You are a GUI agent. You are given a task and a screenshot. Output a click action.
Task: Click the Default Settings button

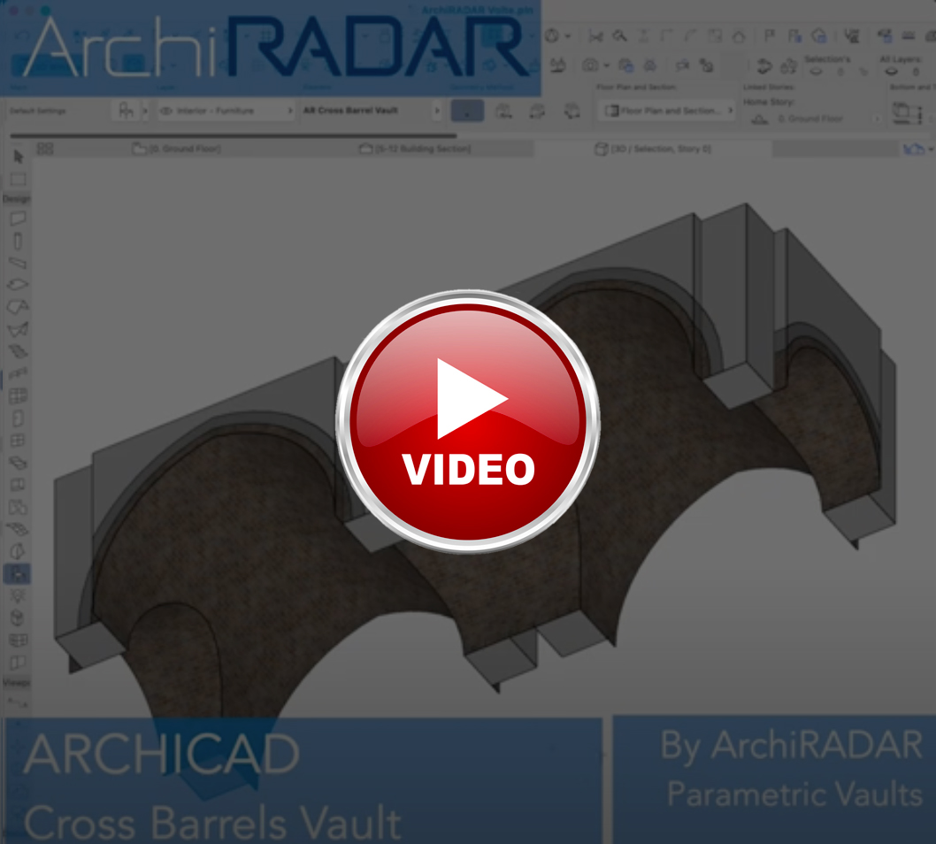(35, 111)
